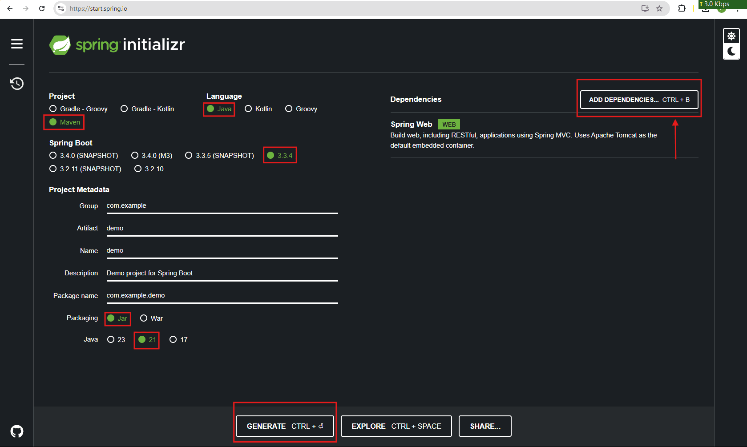Open the history clock icon
The height and width of the screenshot is (447, 747).
(x=17, y=84)
